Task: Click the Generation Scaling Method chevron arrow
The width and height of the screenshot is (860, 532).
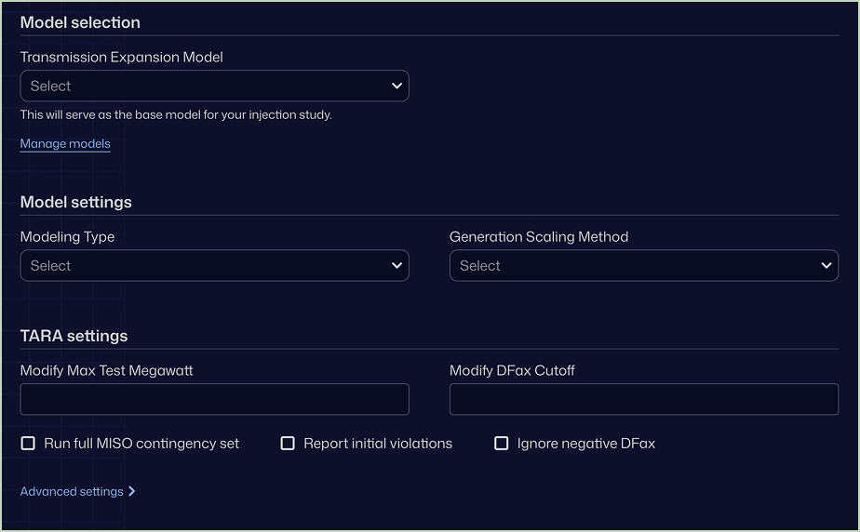Action: click(826, 266)
